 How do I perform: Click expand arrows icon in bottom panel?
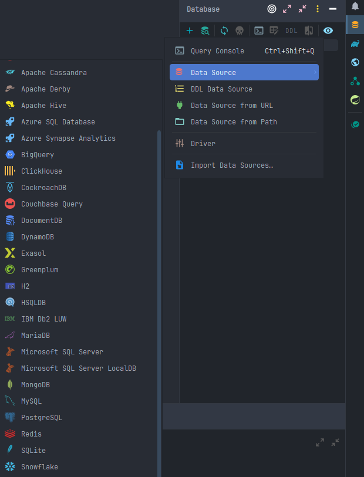[320, 442]
